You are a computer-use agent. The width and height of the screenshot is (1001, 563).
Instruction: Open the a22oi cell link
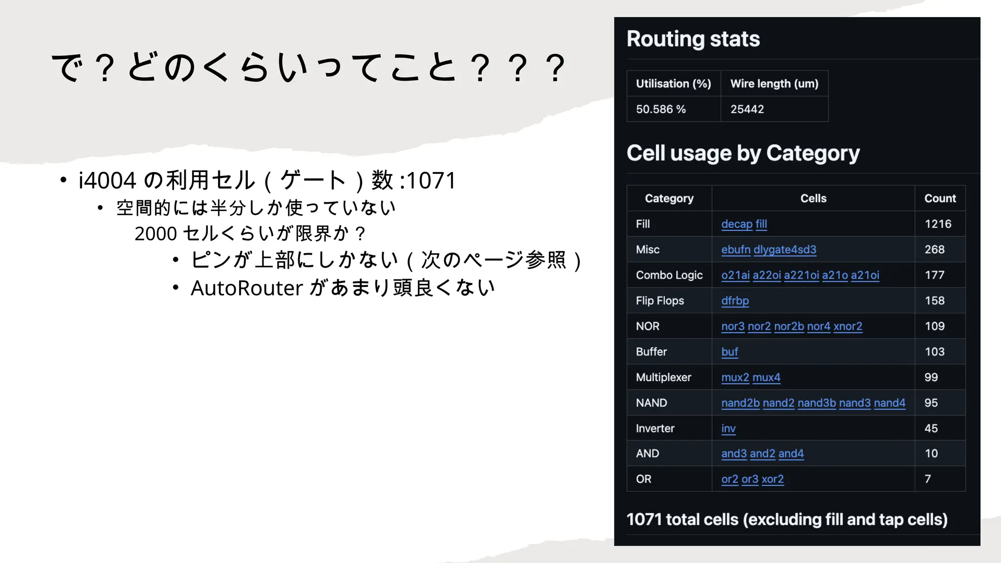click(x=767, y=275)
